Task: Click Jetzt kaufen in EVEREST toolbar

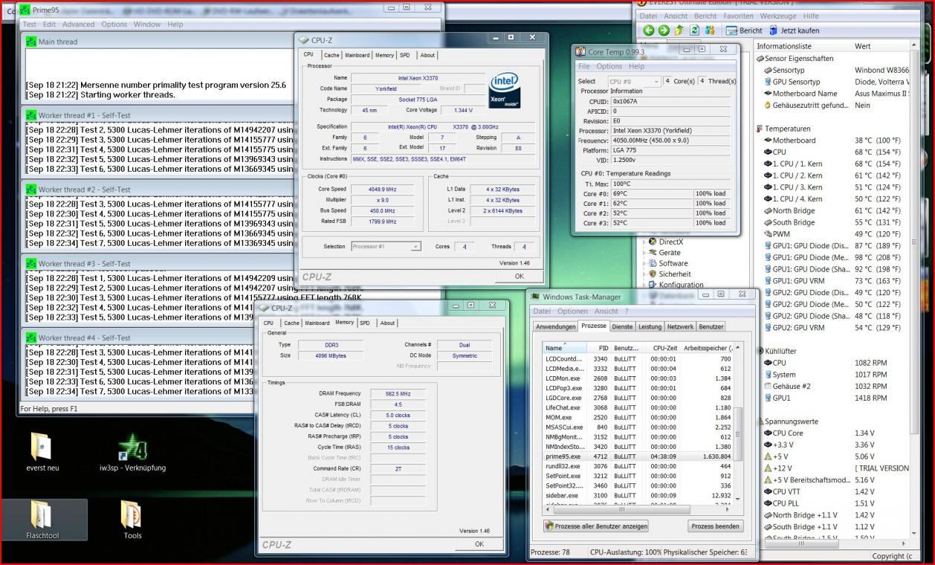Action: point(795,30)
